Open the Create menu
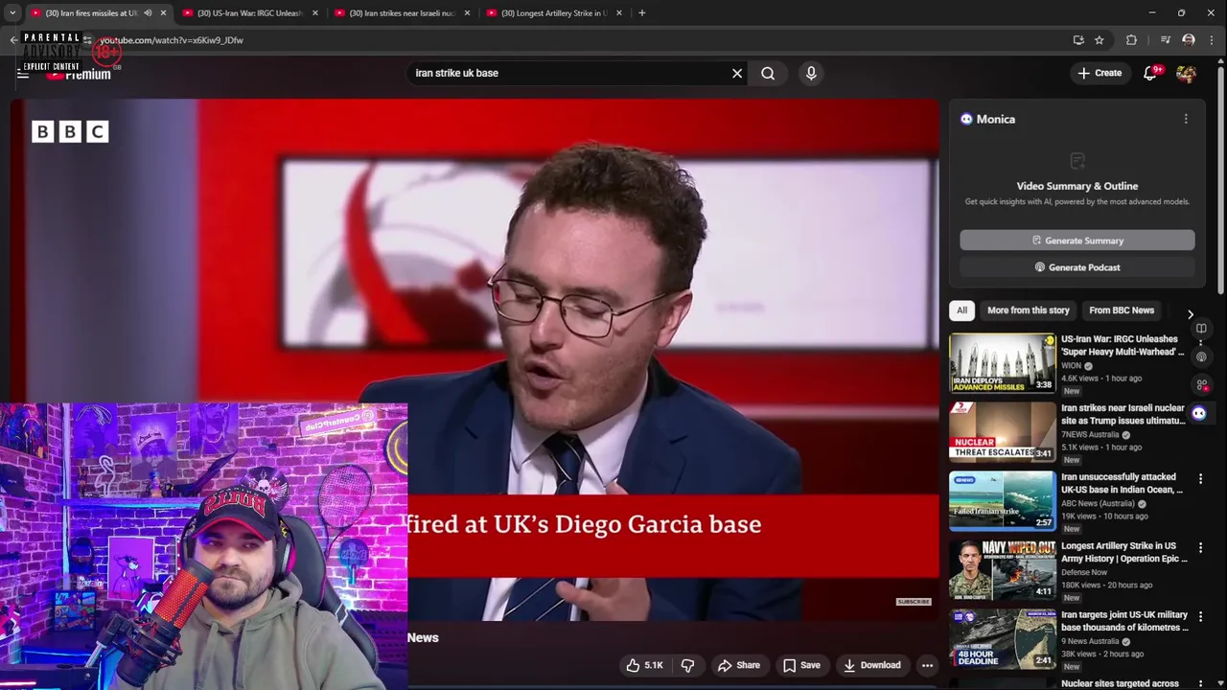 (1100, 73)
